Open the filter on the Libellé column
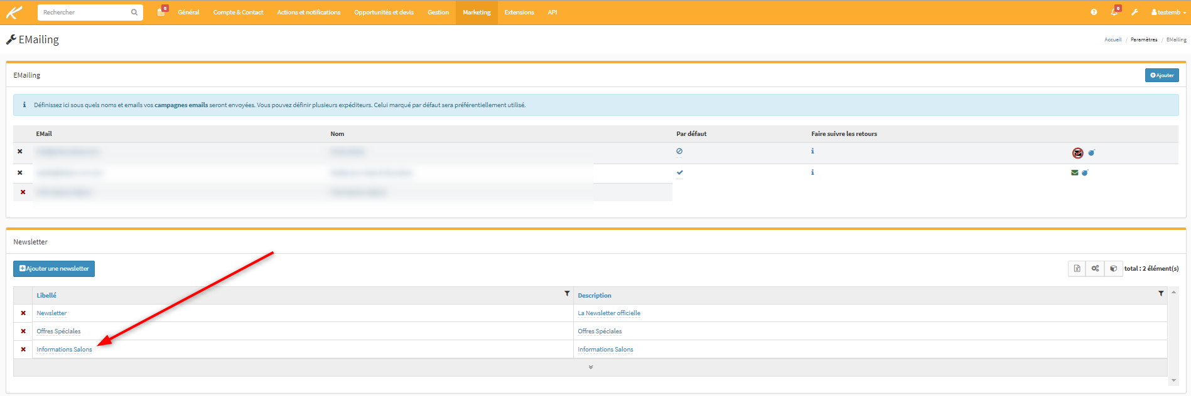 coord(567,293)
